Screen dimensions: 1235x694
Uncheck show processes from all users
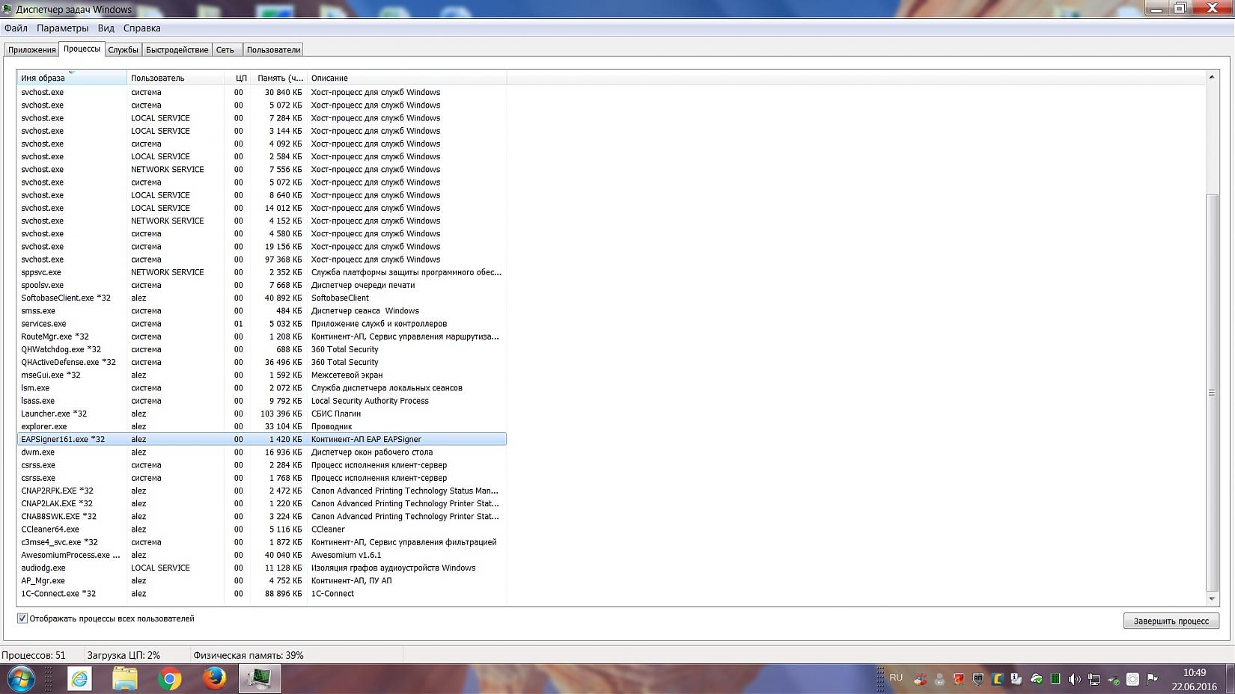(22, 618)
